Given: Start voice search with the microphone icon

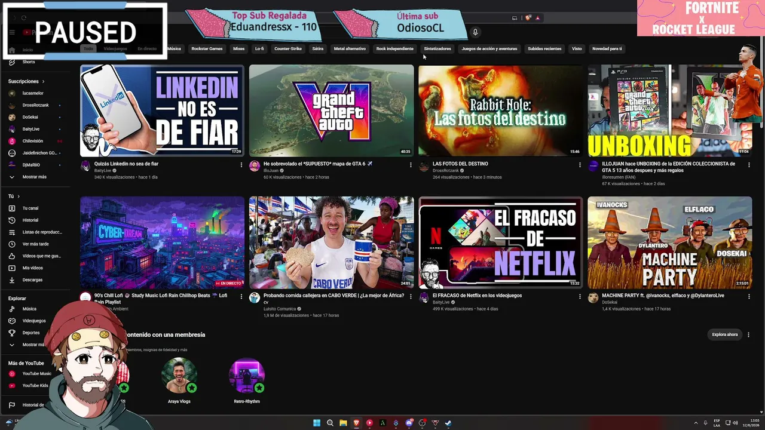Looking at the screenshot, I should [x=475, y=32].
